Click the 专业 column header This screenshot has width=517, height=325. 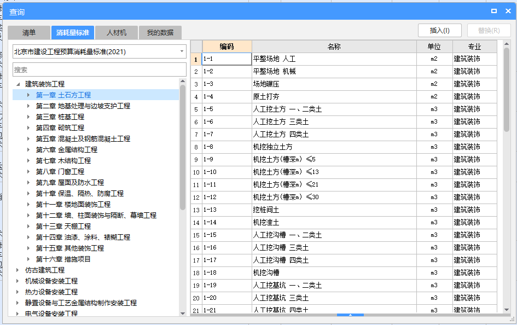[474, 47]
